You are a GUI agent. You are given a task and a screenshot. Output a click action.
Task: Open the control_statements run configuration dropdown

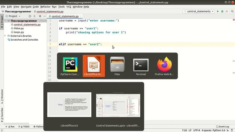[199, 11]
